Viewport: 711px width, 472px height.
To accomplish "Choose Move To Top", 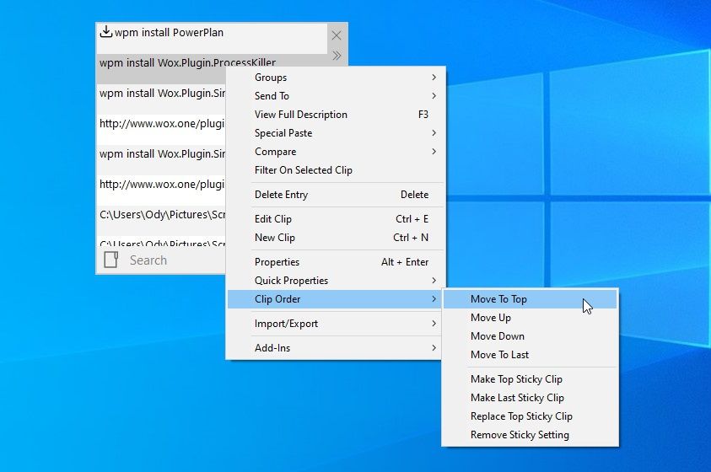I will 530,299.
